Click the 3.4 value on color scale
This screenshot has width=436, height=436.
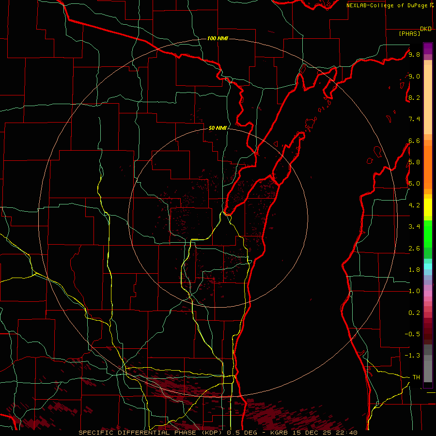coord(414,227)
